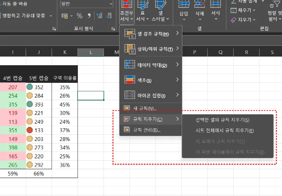The image size is (282, 196).
Task: Click the 색조 color scale icon
Action: 130,79
